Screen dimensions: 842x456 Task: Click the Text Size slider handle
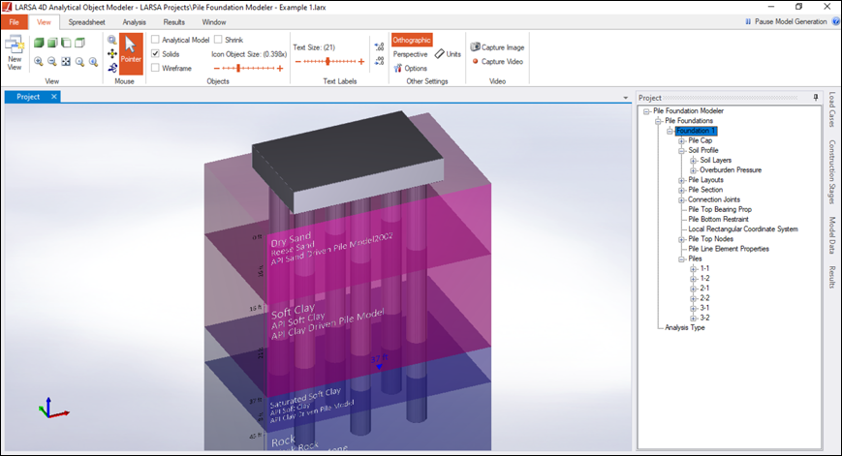[x=327, y=62]
